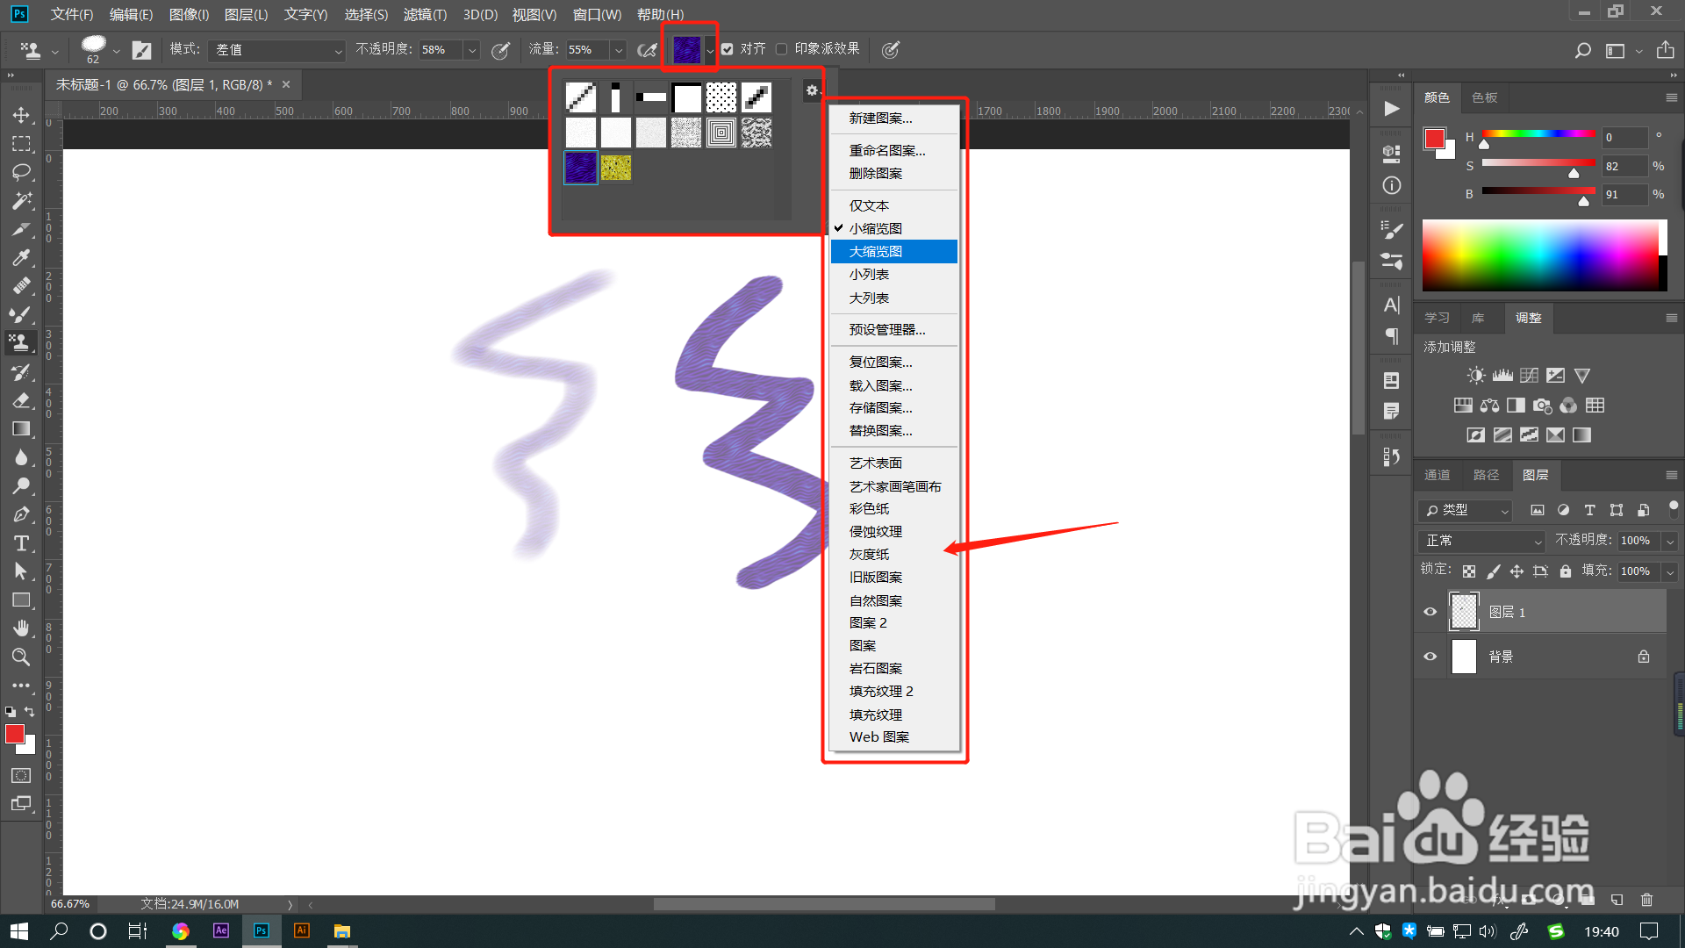Select the Eraser tool
This screenshot has height=948, width=1685.
(21, 401)
